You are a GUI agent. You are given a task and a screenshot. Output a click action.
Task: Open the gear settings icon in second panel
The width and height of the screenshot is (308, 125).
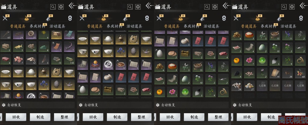click(x=138, y=7)
